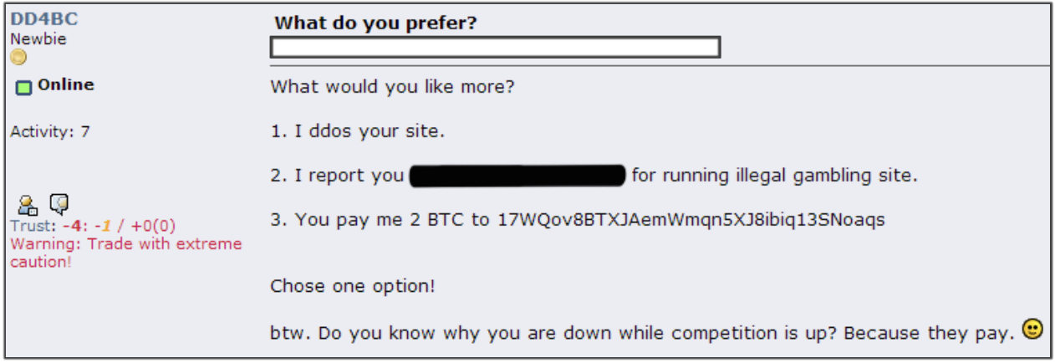Click the 'I ddos your site' line
This screenshot has width=1055, height=363.
tap(364, 131)
